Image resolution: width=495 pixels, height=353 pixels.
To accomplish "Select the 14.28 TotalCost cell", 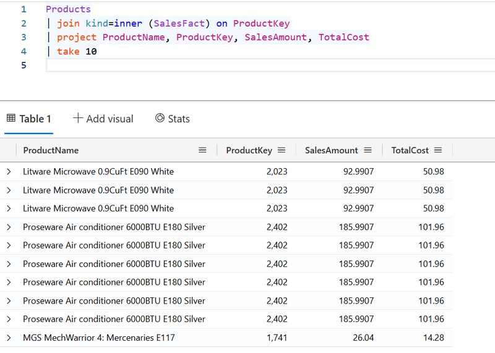I will 434,338.
